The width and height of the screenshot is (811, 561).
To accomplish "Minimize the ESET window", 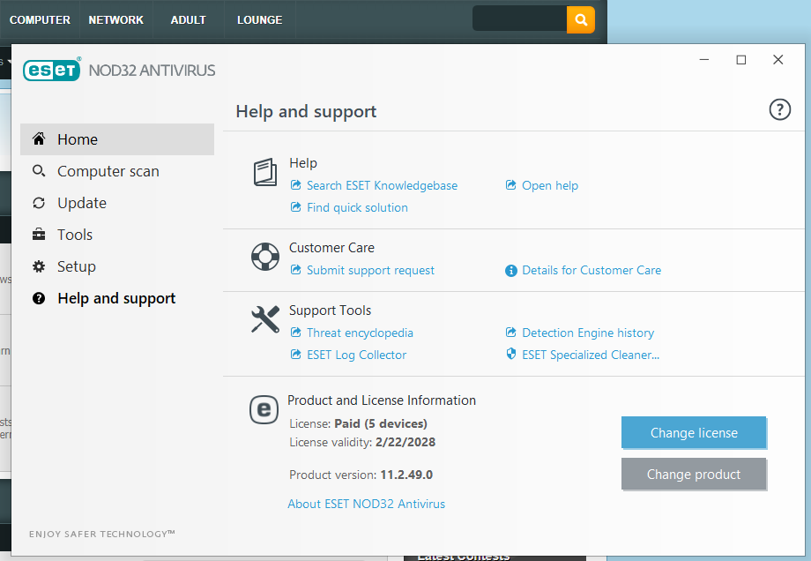I will click(x=704, y=59).
